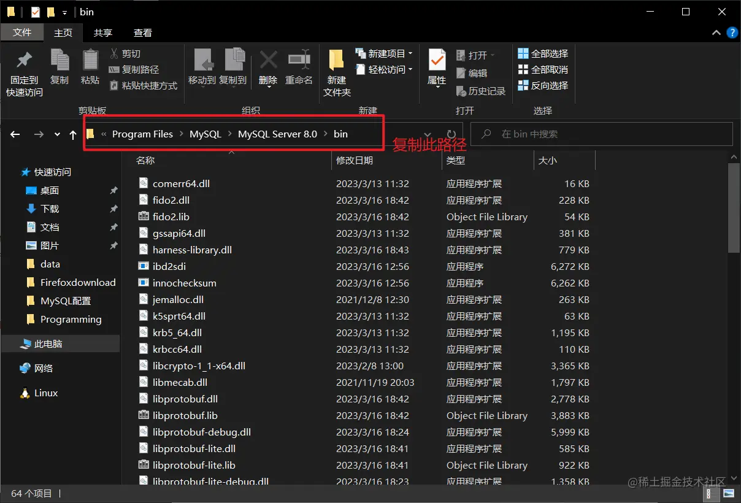This screenshot has width=741, height=503.
Task: Click Select none in ribbon
Action: pos(543,70)
